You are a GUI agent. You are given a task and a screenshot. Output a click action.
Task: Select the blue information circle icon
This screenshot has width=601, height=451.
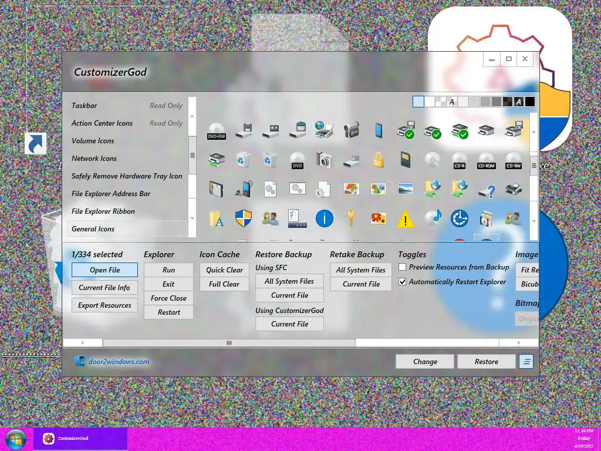click(x=324, y=218)
